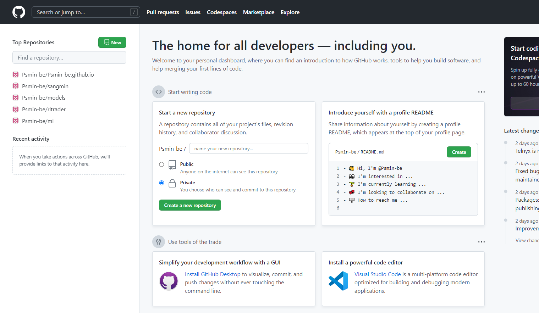
Task: Click the Public repository book icon
Action: [172, 165]
